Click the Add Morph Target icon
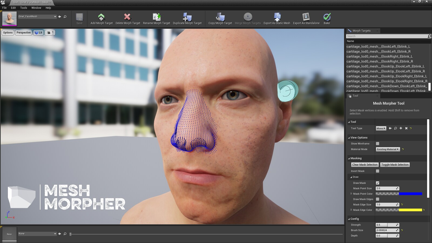The height and width of the screenshot is (243, 432). click(x=101, y=17)
